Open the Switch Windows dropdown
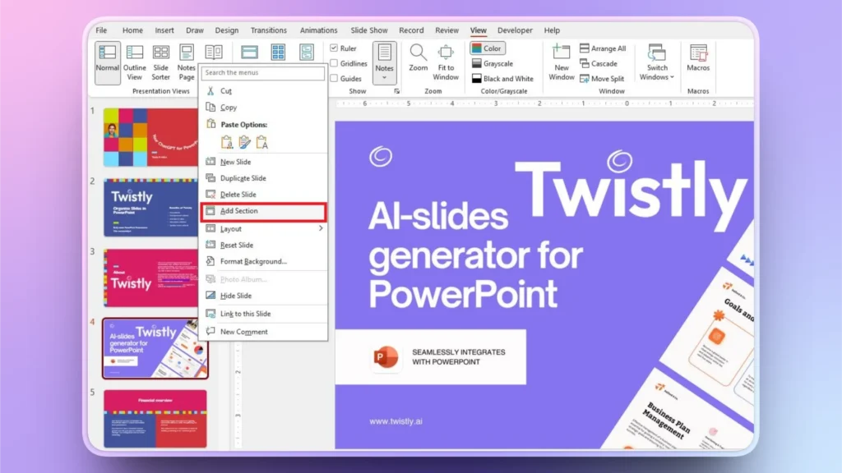This screenshot has width=842, height=473. coord(657,62)
